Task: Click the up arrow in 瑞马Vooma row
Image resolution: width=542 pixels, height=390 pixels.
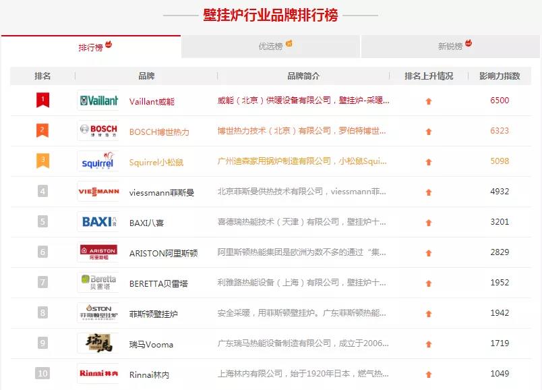Action: [x=429, y=344]
